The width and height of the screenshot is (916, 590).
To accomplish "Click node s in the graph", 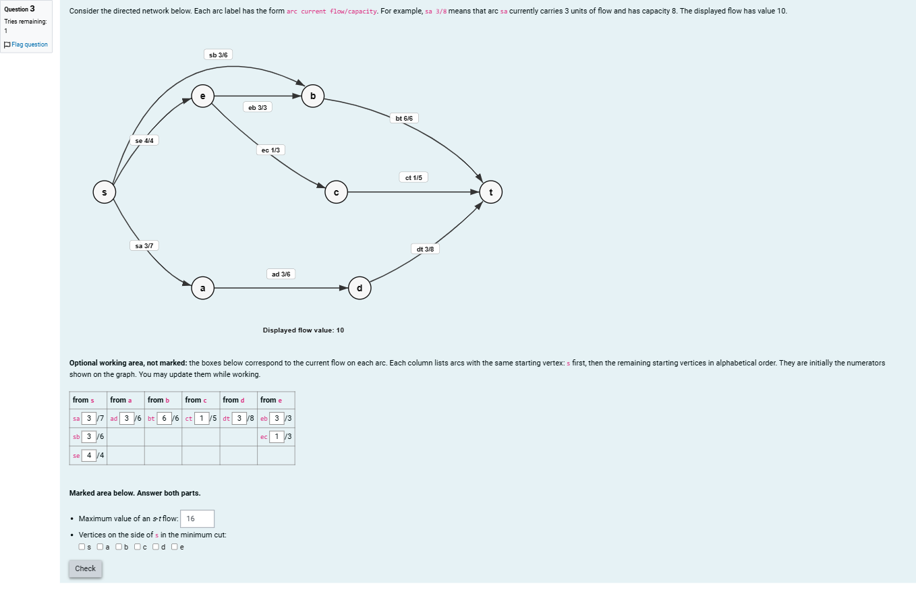I will point(104,192).
